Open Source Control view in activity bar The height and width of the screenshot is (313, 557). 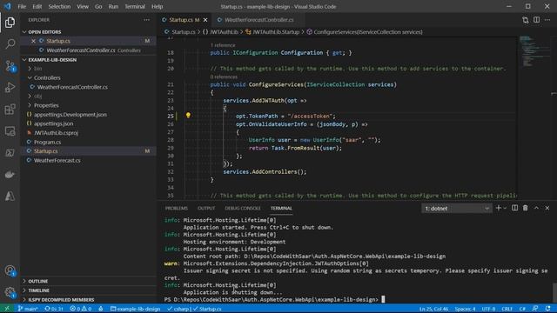pyautogui.click(x=10, y=66)
